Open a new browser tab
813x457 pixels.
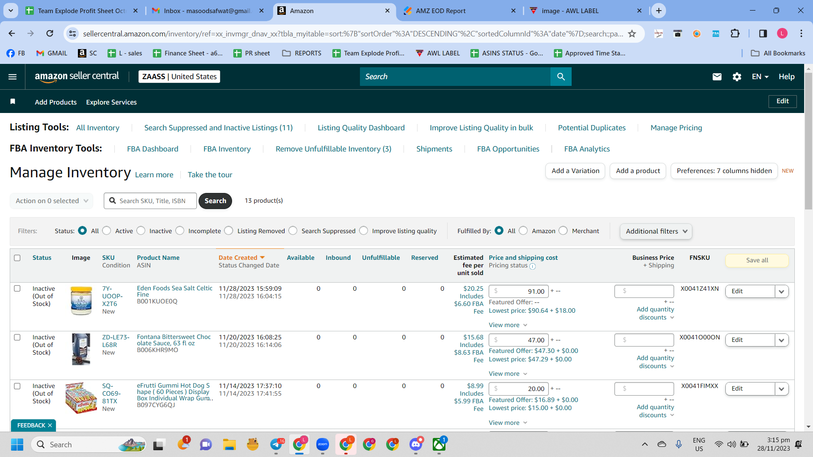coord(659,11)
